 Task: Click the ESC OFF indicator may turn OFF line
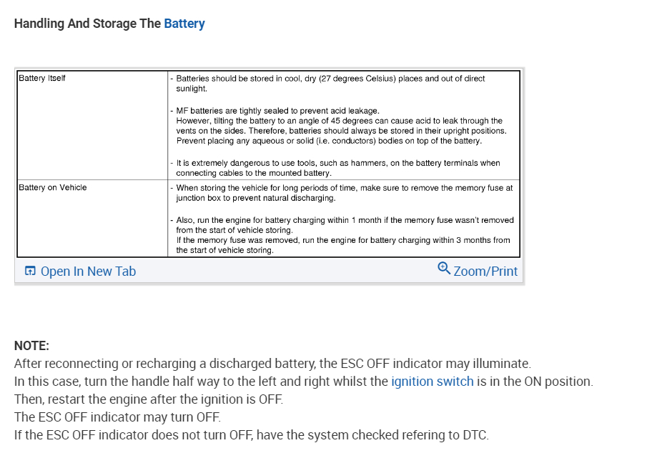(117, 417)
